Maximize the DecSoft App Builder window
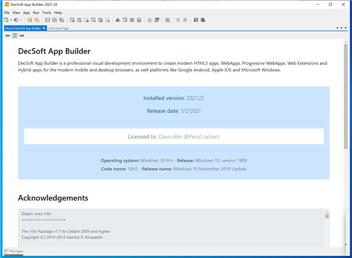The height and width of the screenshot is (258, 352). (x=330, y=4)
